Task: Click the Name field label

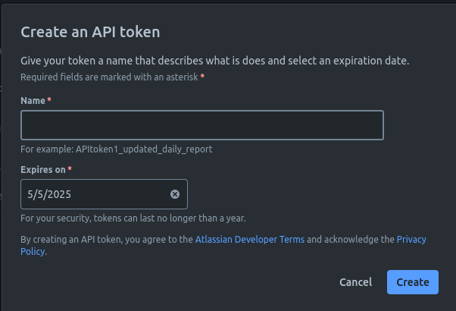Action: pyautogui.click(x=33, y=101)
